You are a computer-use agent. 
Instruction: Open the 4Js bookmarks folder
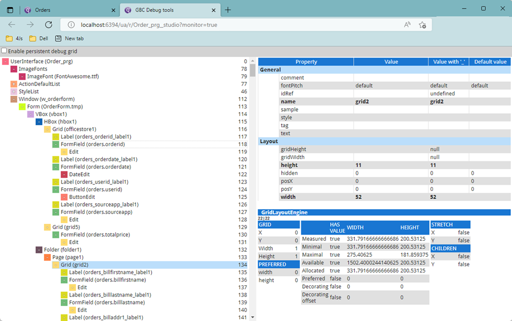pyautogui.click(x=15, y=39)
